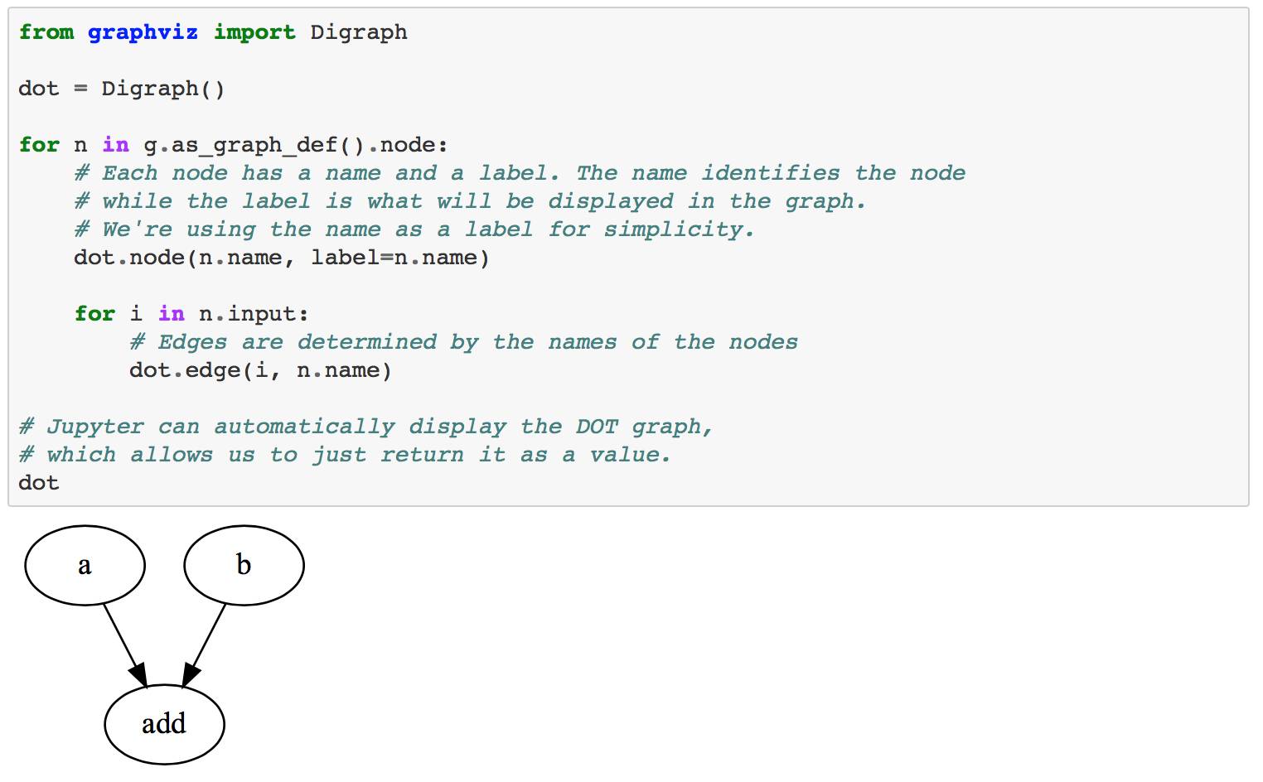Place cursor on the "dot.edge(i, n.name)" line
Viewport: 1263px width, 782px height.
(260, 370)
